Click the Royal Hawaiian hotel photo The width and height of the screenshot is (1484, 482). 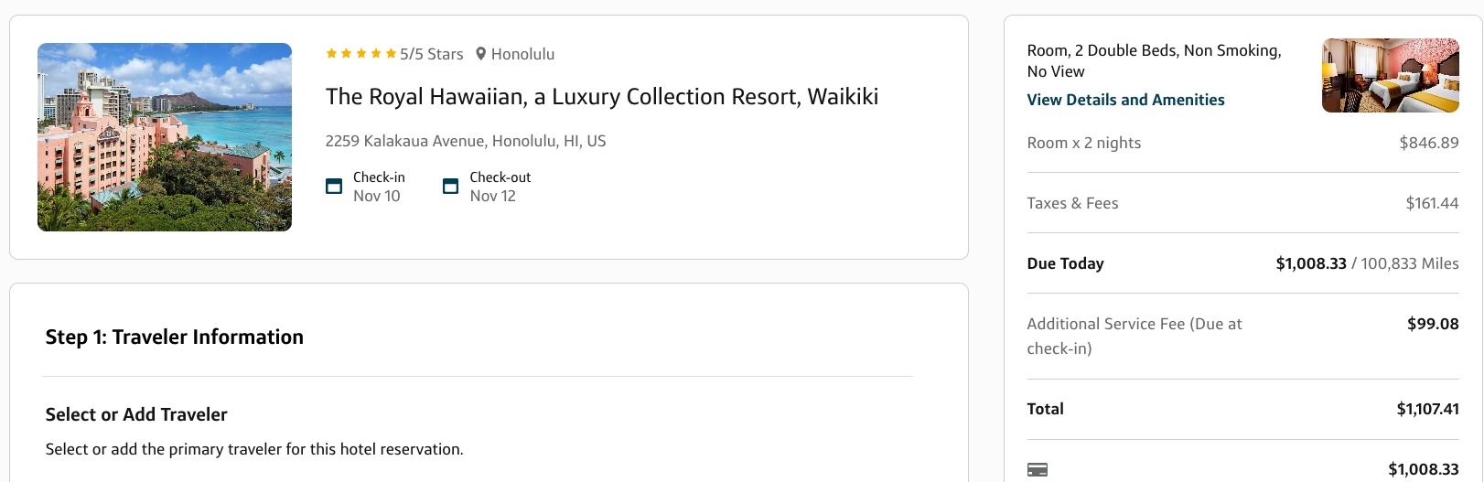click(165, 137)
